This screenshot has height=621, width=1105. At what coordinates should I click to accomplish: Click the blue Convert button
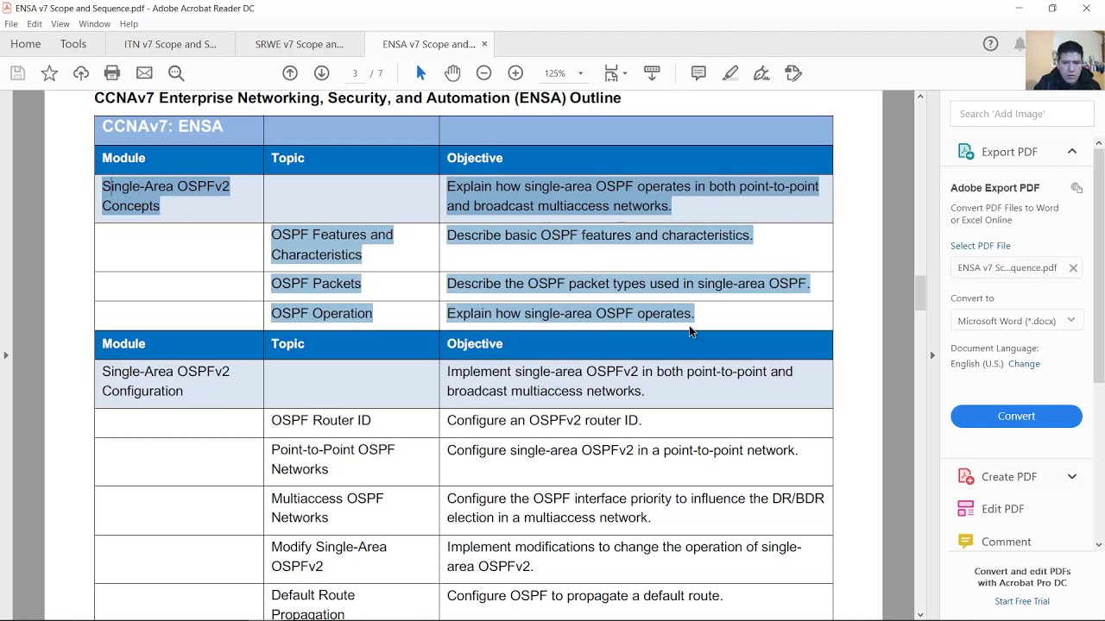pyautogui.click(x=1016, y=416)
